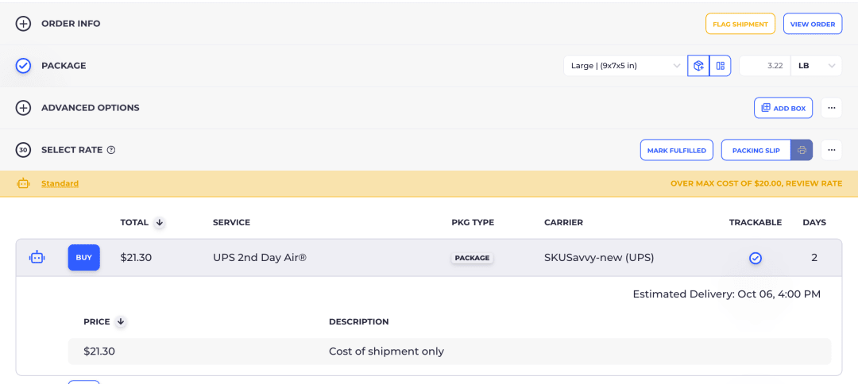Open the Select Rate help icon
Screen dimensions: 858x384
111,150
